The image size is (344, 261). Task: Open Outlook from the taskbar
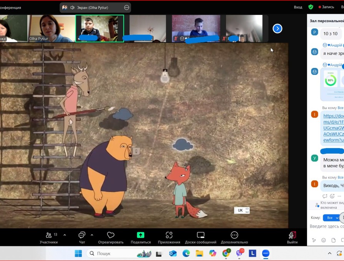[x=173, y=254]
